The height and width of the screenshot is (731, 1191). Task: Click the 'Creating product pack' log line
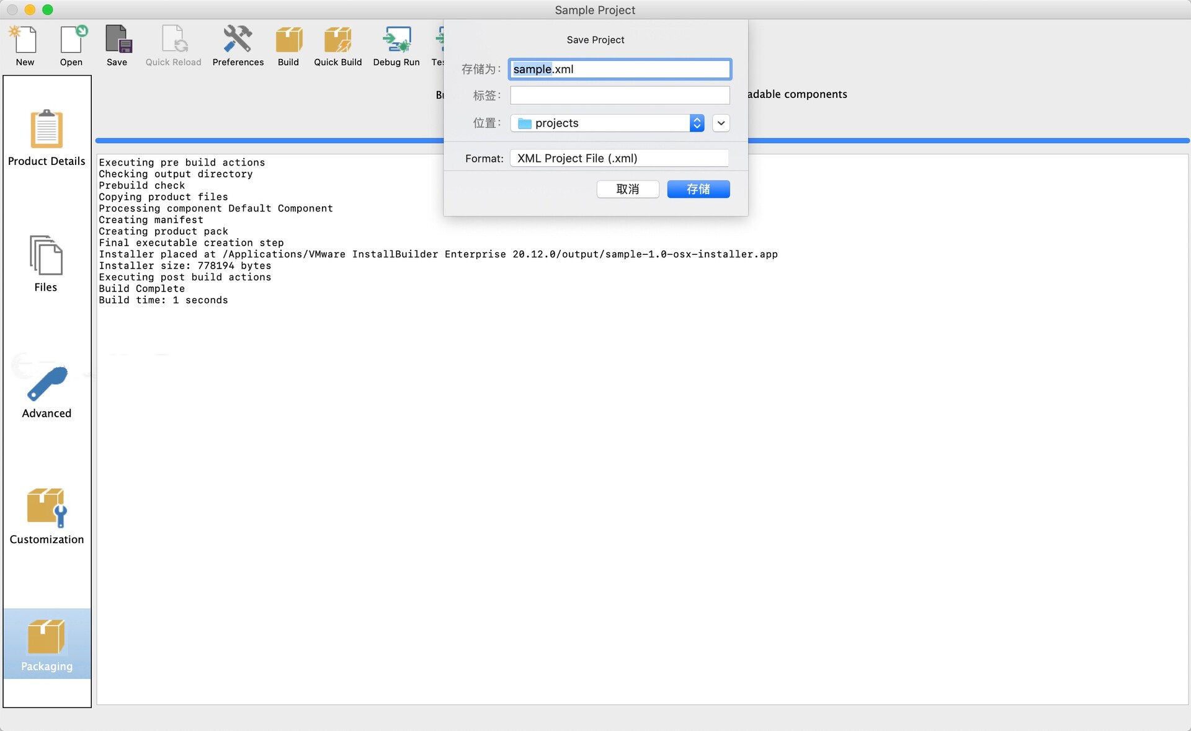tap(163, 231)
